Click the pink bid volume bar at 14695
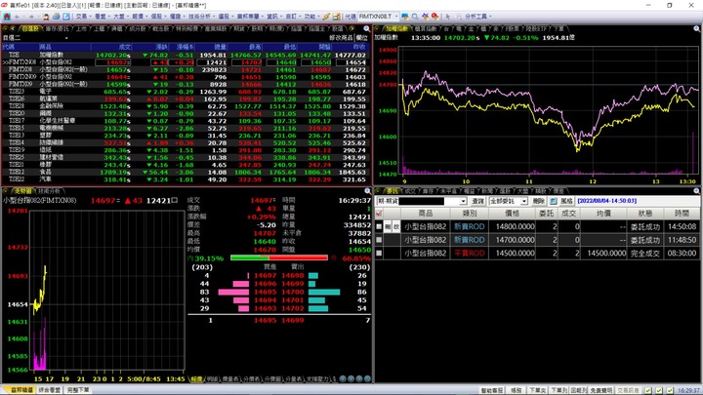The image size is (703, 395). [233, 292]
